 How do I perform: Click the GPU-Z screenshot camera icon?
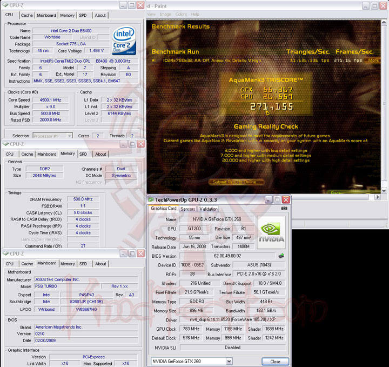(x=284, y=208)
